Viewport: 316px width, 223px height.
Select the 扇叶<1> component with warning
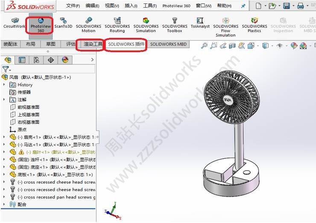53,152
